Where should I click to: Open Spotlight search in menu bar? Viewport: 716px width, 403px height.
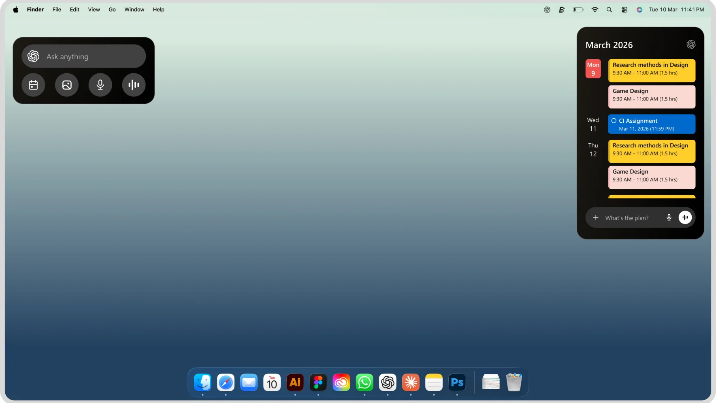(609, 9)
